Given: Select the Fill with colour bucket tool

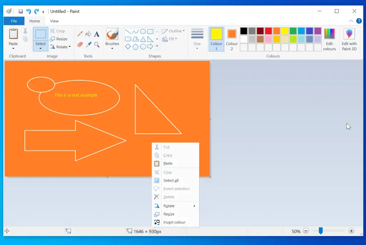Looking at the screenshot, I should pyautogui.click(x=88, y=34).
